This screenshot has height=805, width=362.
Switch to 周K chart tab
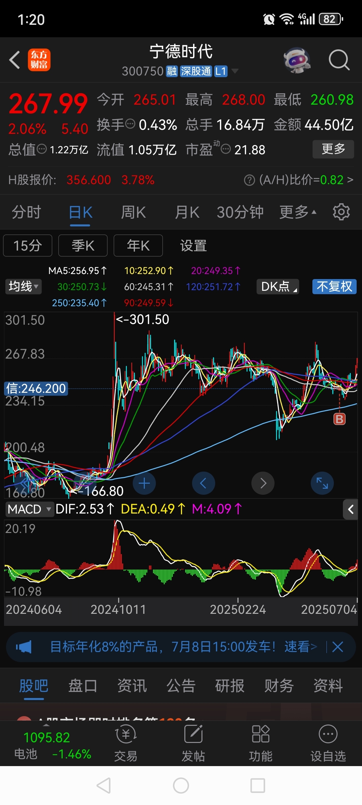[x=133, y=212]
